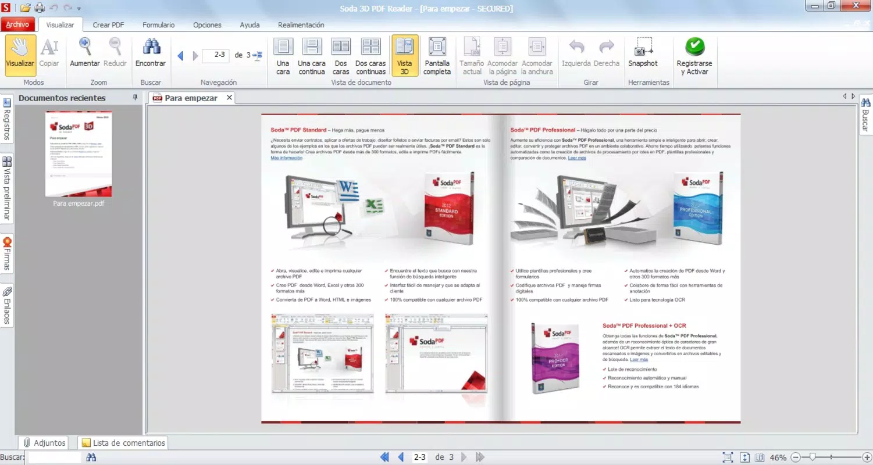Open the Formulario tab

(x=158, y=25)
